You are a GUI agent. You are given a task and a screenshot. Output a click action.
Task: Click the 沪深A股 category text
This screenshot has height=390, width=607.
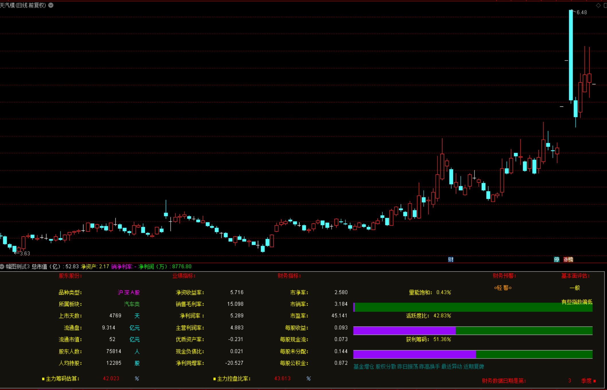point(129,292)
